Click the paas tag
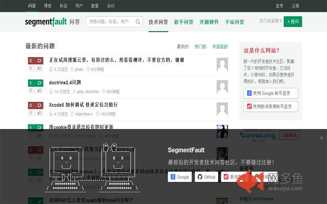Viewport: 327px width, 204px height. coord(79,69)
